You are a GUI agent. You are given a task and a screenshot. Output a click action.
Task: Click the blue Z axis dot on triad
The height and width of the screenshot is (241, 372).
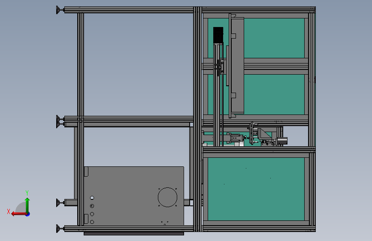coord(28,214)
